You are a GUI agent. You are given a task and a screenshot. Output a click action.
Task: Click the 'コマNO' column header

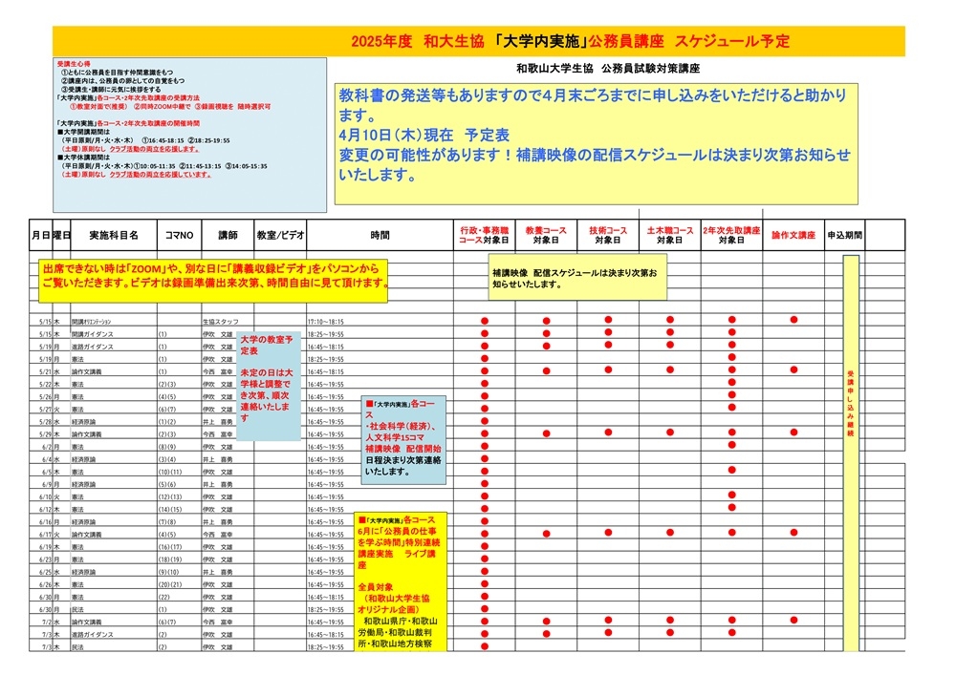tap(180, 236)
